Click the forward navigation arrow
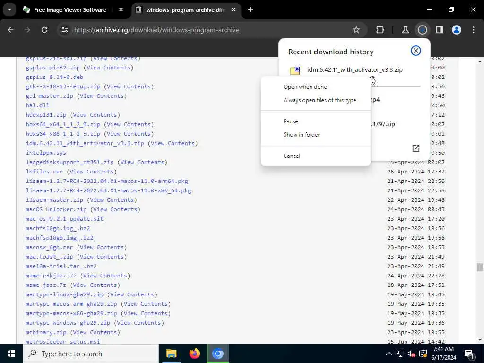Image resolution: width=484 pixels, height=363 pixels. (x=27, y=30)
